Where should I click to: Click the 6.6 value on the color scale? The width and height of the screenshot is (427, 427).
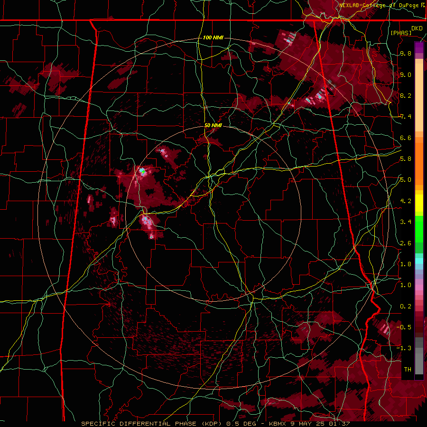click(x=406, y=138)
